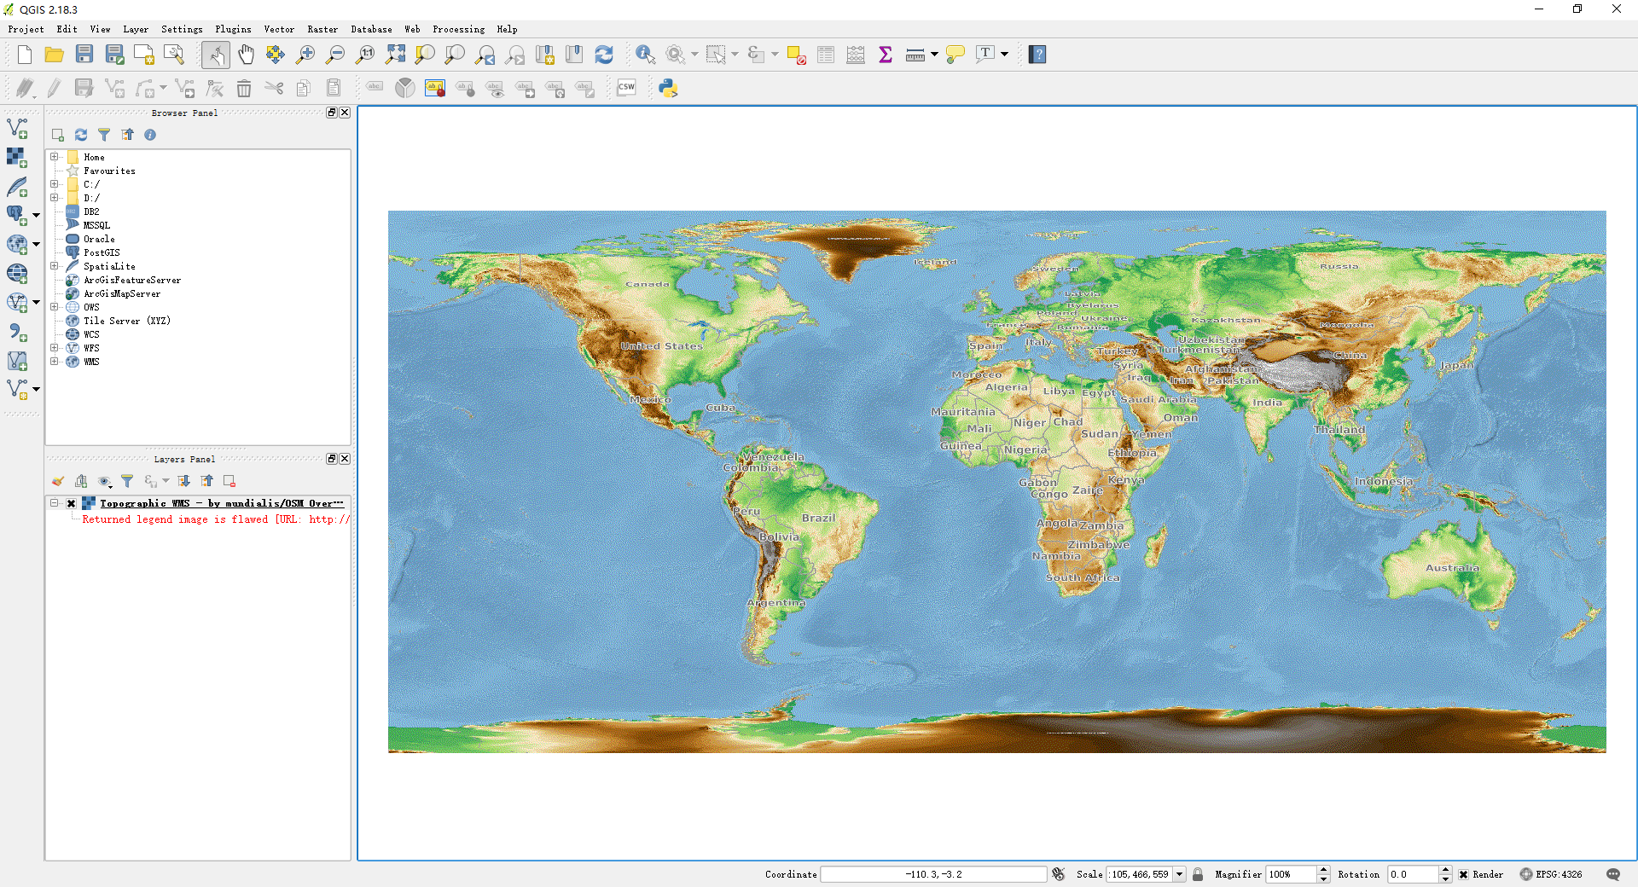Open the field calculator abacus icon
This screenshot has height=887, width=1638.
point(856,55)
